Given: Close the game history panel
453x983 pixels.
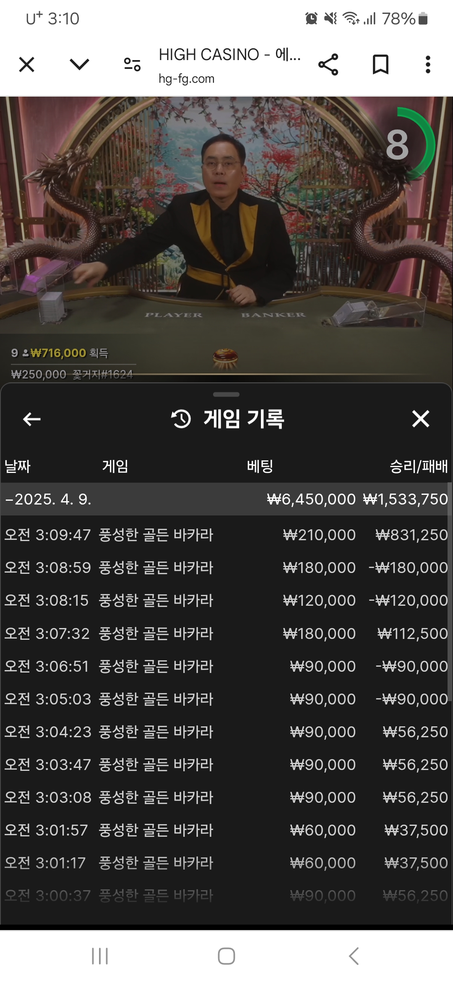Looking at the screenshot, I should click(x=421, y=419).
